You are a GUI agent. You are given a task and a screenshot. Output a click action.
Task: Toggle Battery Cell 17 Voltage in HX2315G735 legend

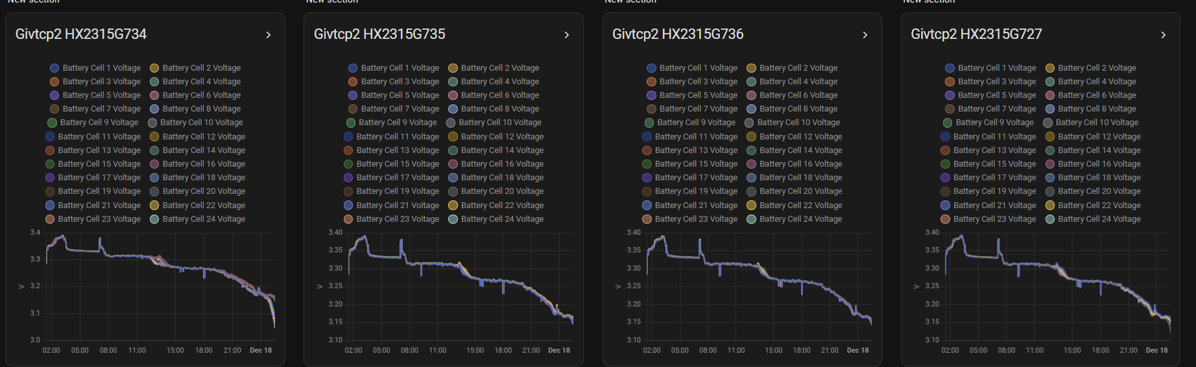392,178
